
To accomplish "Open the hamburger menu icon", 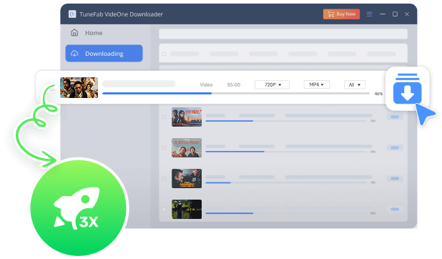I will 369,14.
